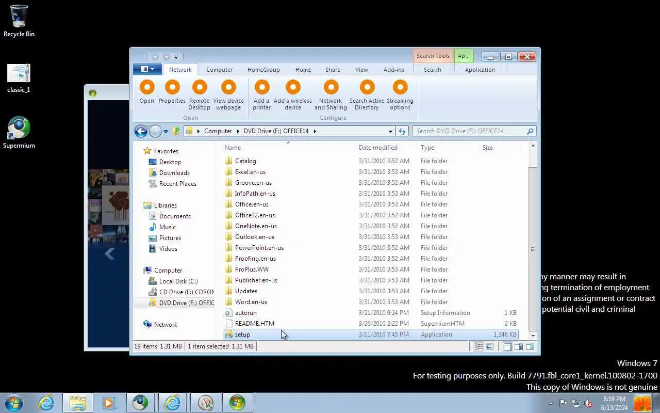The image size is (660, 413).
Task: Click the Windows Explorer taskbar icon
Action: click(78, 403)
